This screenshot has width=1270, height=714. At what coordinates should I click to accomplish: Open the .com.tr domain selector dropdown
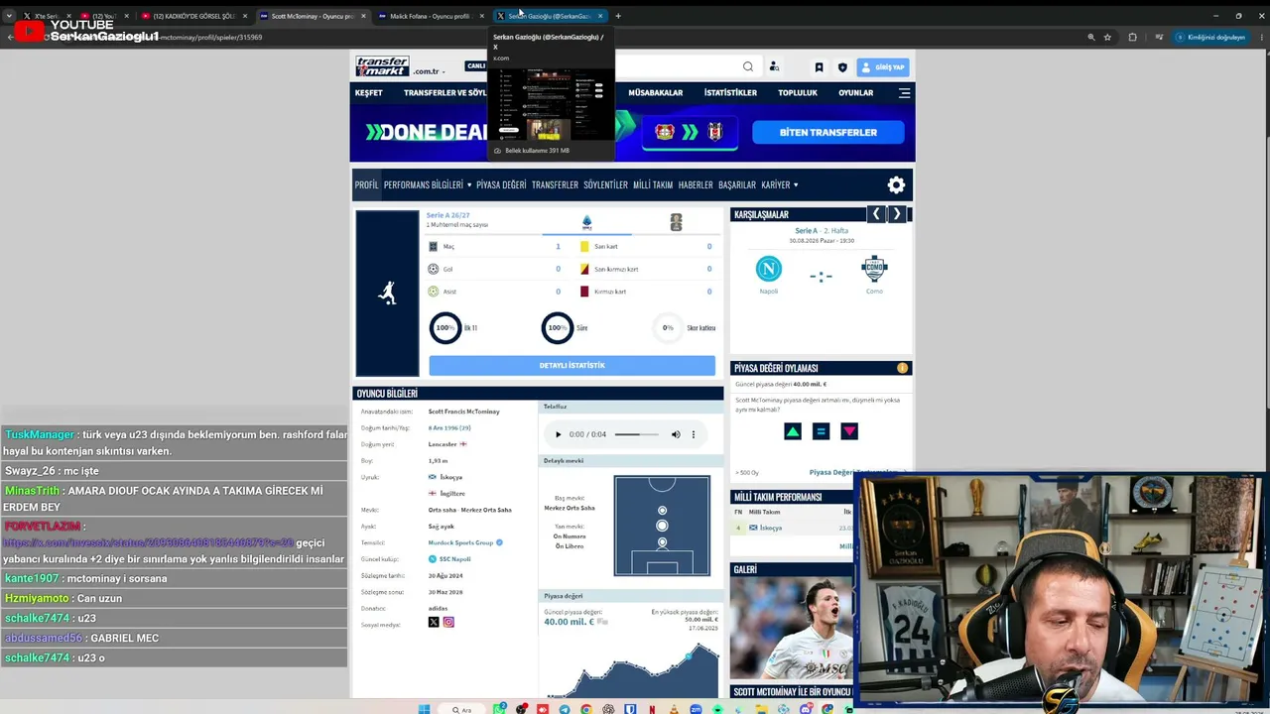430,71
